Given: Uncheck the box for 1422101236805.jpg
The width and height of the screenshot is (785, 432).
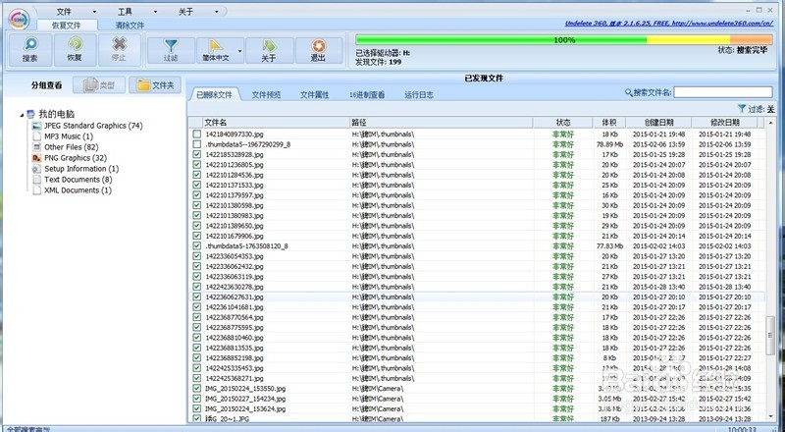Looking at the screenshot, I should [x=197, y=165].
